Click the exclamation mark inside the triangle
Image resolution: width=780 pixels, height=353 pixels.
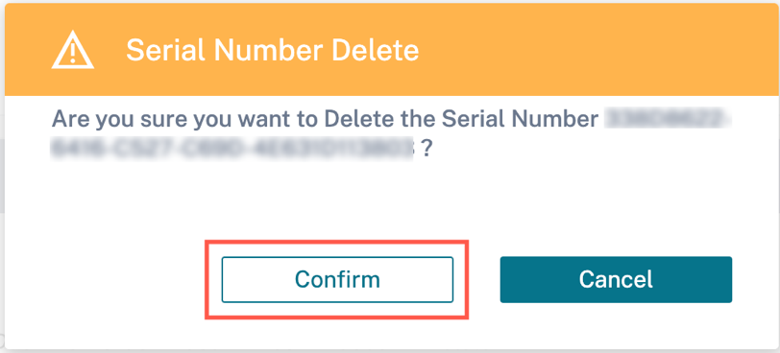[x=73, y=55]
